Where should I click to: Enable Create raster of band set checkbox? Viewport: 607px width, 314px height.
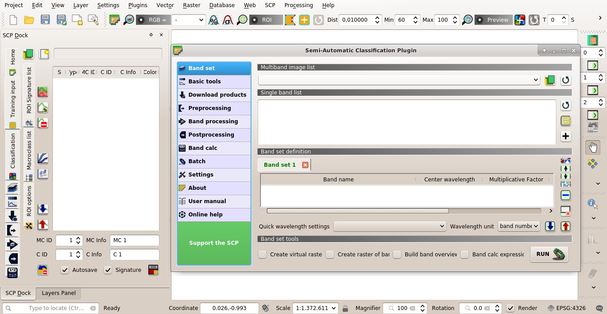[x=330, y=254]
